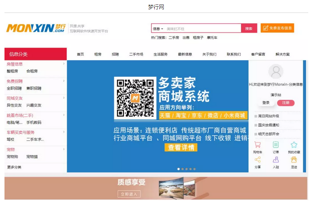Select the 全职招聘 subcategory
This screenshot has width=315, height=205.
tap(14, 88)
